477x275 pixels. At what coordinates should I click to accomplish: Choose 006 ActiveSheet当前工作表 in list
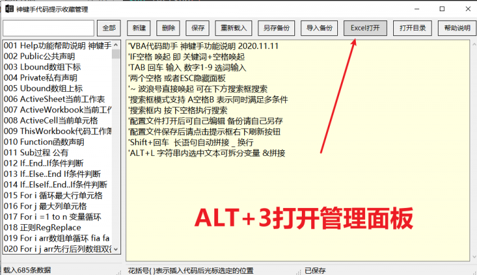[54, 99]
